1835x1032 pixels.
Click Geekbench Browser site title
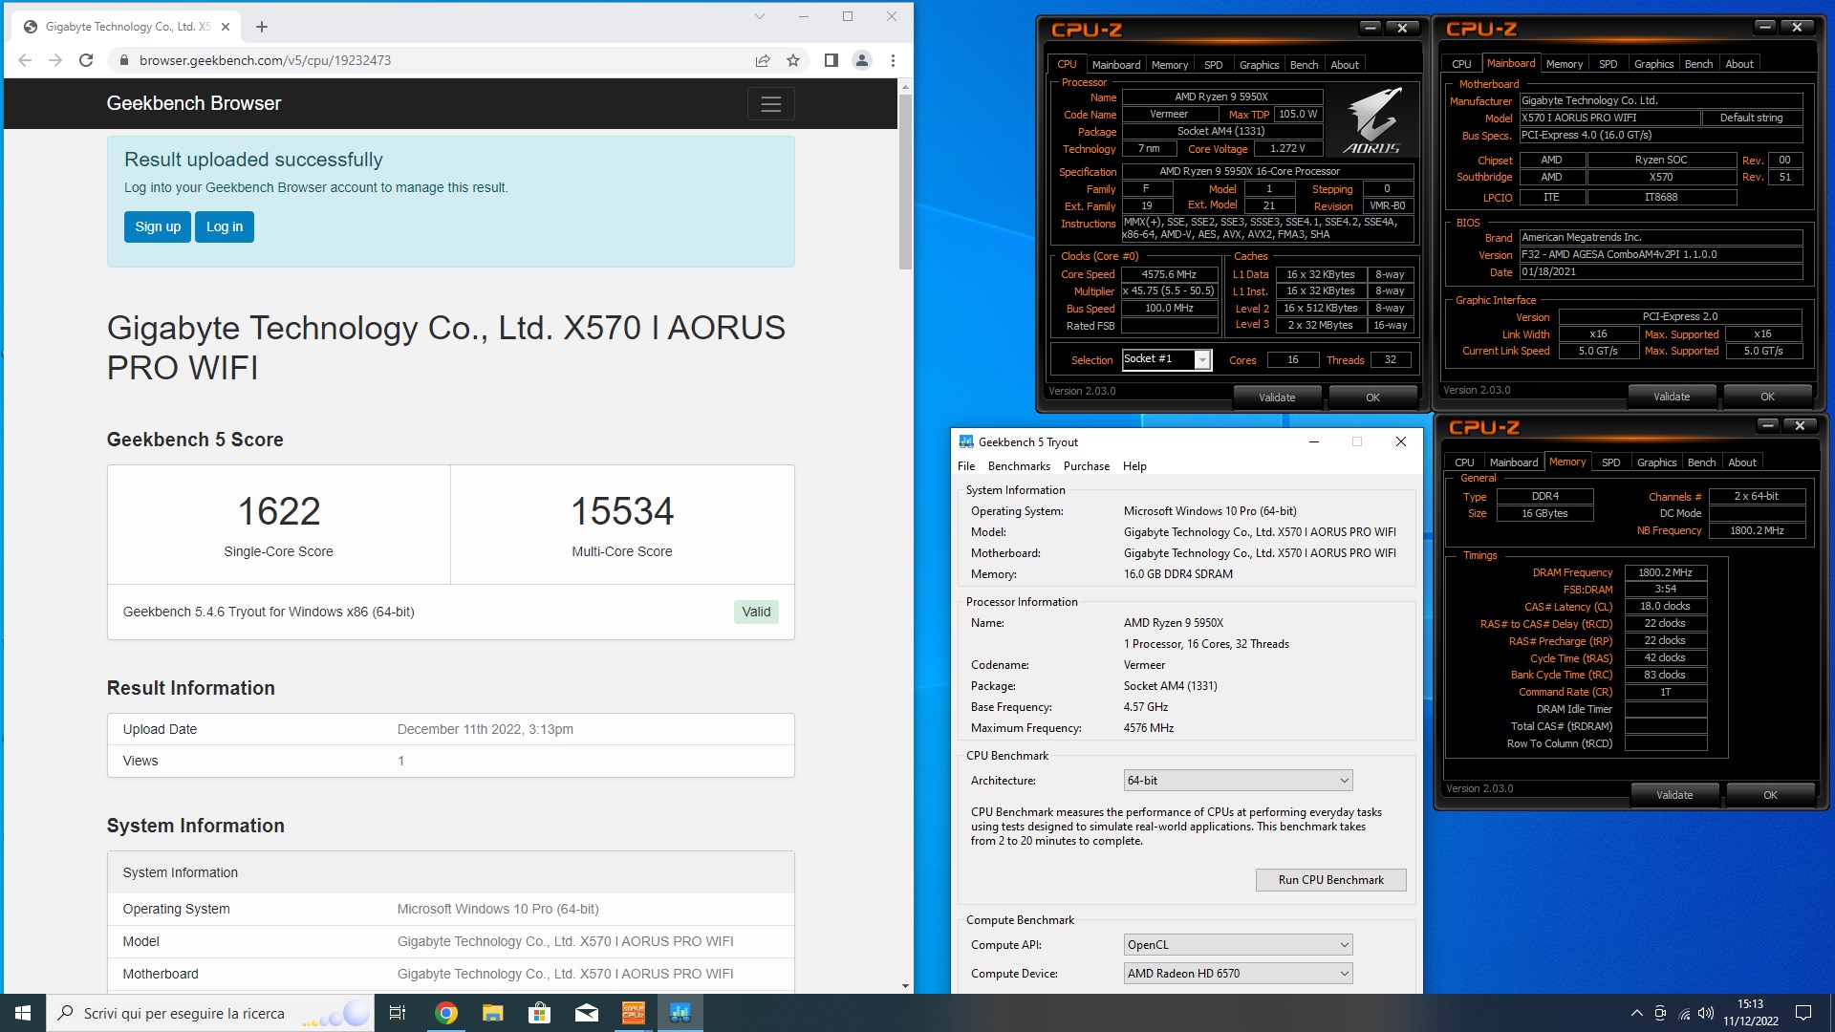point(194,103)
